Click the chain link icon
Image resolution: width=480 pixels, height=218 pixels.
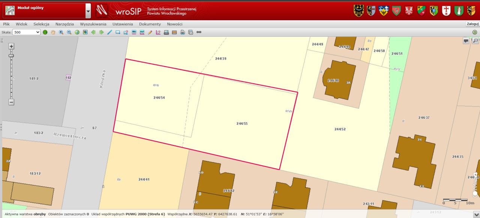click(199, 32)
